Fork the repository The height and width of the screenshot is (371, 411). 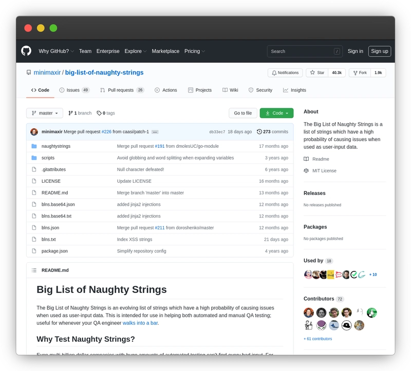360,73
